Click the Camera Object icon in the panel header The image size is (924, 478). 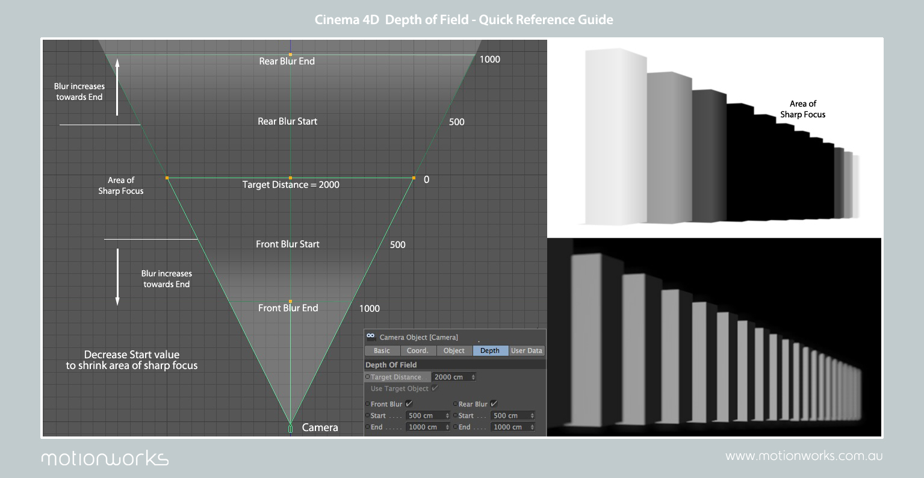point(371,337)
